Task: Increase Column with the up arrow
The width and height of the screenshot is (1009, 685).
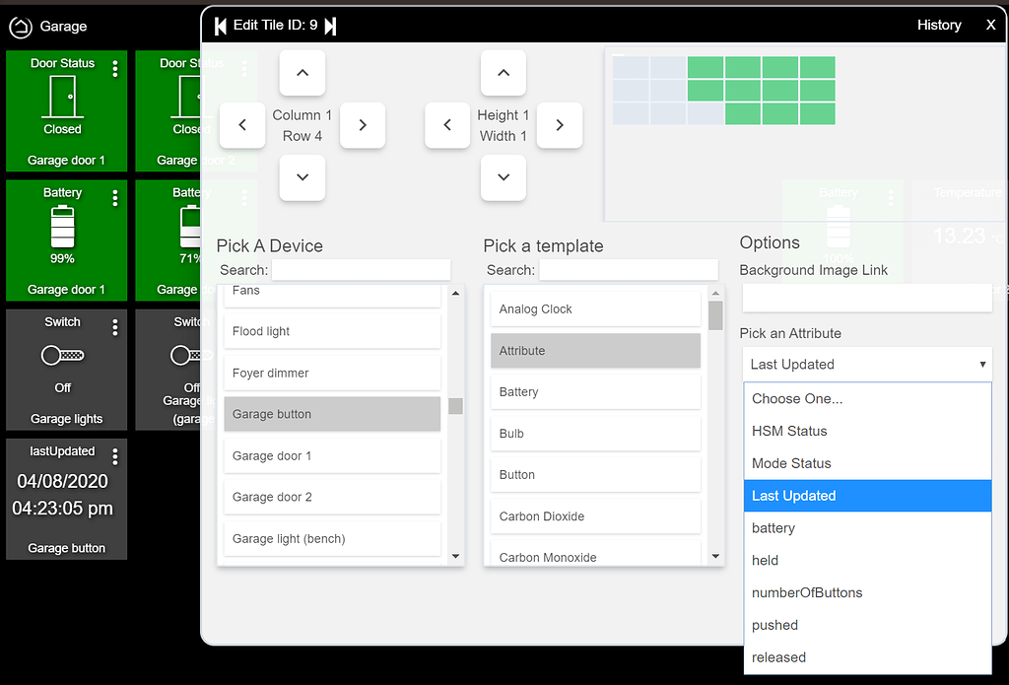Action: click(302, 72)
